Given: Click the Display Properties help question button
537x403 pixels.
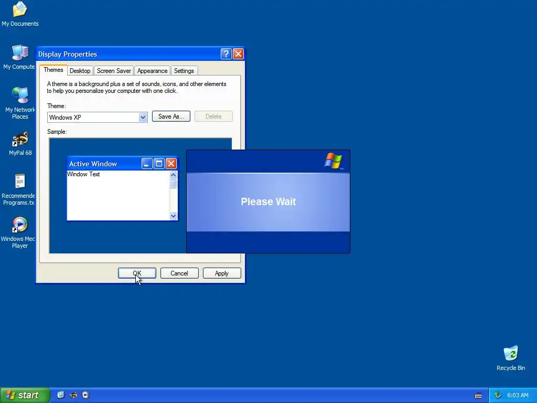Looking at the screenshot, I should 226,54.
